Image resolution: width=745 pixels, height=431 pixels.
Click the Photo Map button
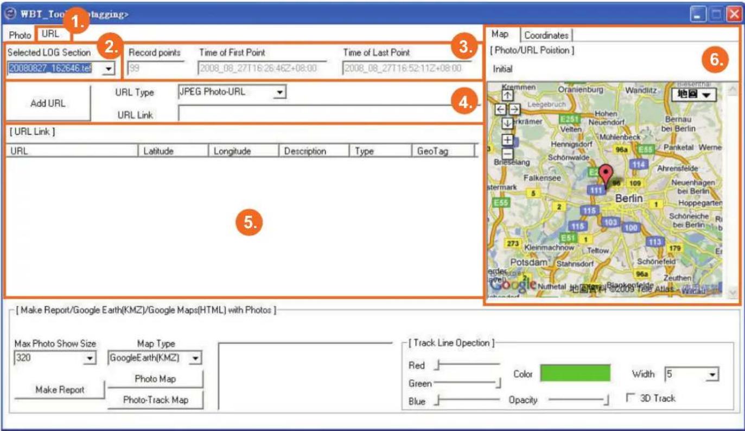click(155, 379)
